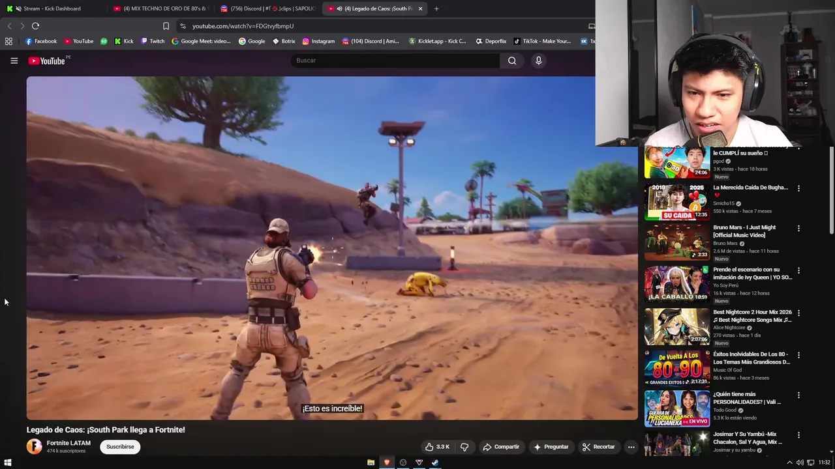This screenshot has height=469, width=835.
Task: Open the YouTube hamburger guide menu
Action: [x=14, y=61]
